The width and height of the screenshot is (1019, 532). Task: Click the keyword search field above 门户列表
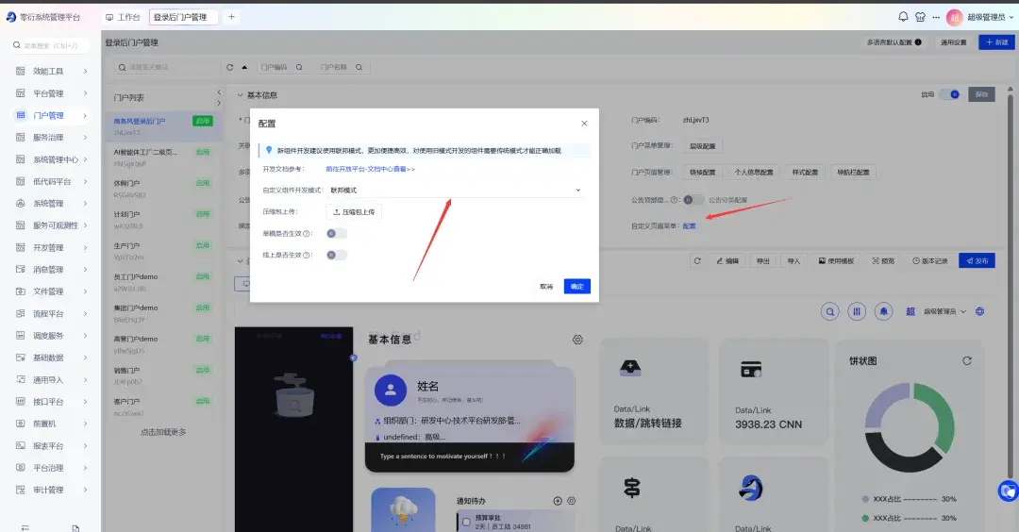click(x=167, y=67)
